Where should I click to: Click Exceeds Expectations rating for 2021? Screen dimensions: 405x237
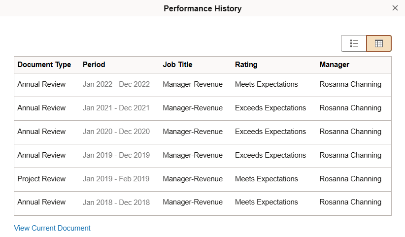pos(270,108)
